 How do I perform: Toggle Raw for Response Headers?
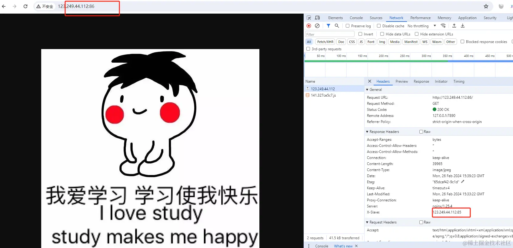pos(421,132)
